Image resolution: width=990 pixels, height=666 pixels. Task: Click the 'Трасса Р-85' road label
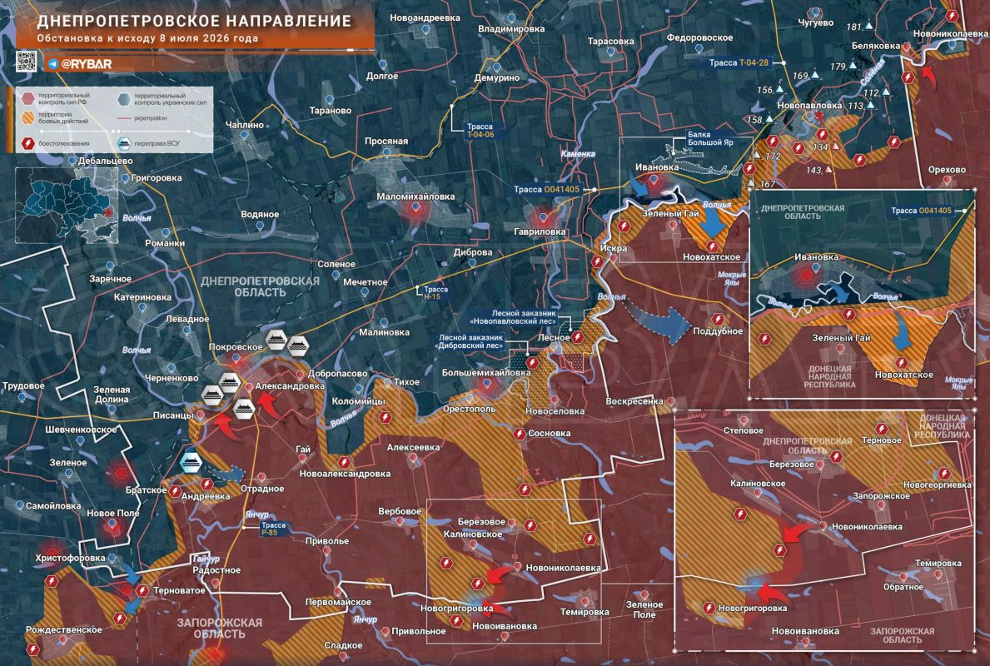click(273, 529)
